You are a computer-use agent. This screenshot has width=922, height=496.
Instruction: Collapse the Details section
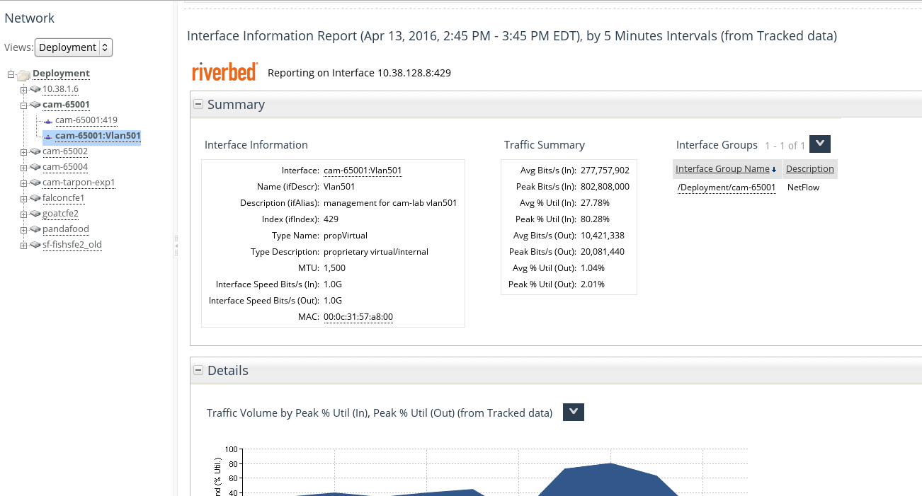tap(198, 371)
